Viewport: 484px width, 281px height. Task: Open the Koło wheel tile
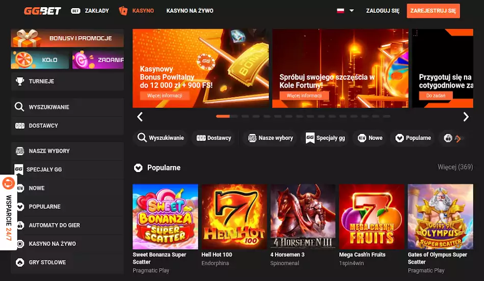coord(40,60)
